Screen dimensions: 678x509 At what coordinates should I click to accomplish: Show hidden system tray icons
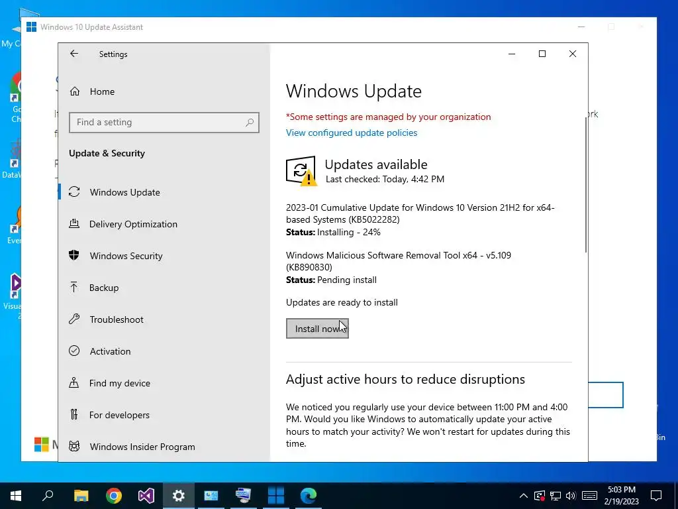(523, 496)
